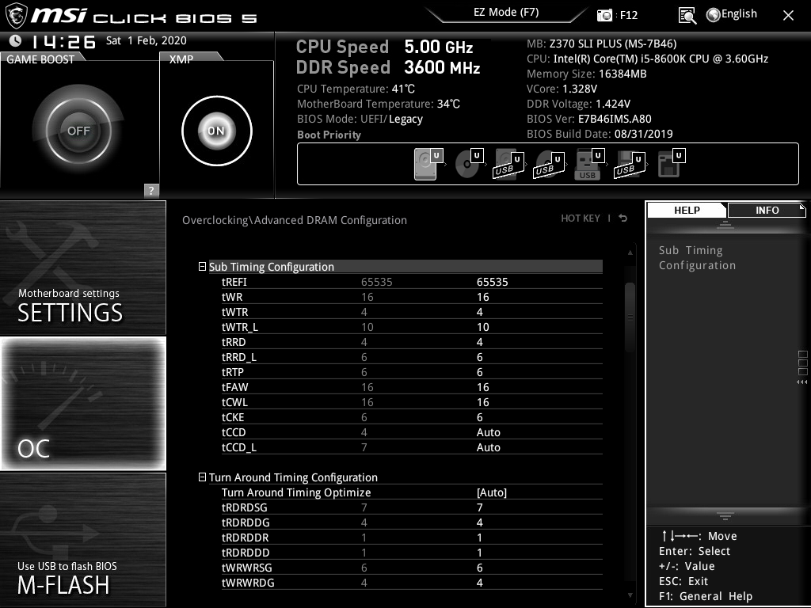The width and height of the screenshot is (811, 608).
Task: Select the CD/DVD drive boot priority device
Action: click(469, 165)
